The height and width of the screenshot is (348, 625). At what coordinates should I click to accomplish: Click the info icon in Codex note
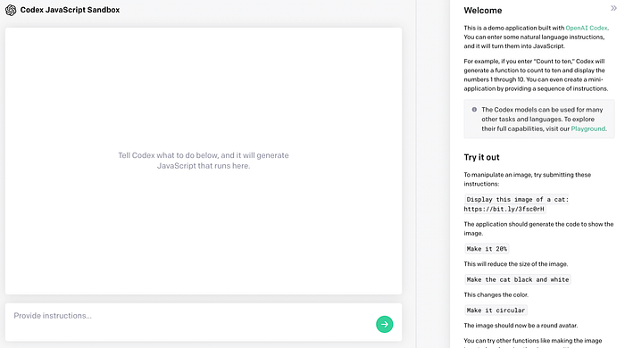[x=474, y=110]
